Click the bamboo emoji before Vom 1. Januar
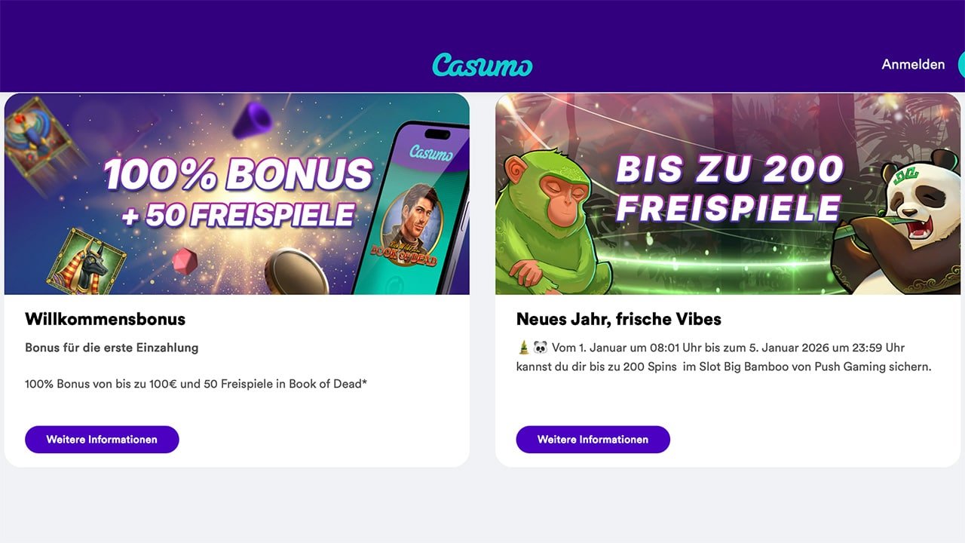The image size is (965, 543). point(524,348)
